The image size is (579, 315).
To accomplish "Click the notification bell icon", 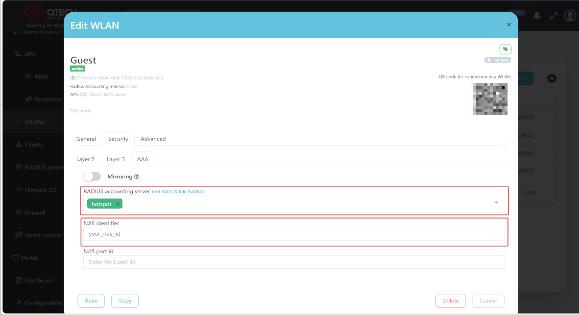I will [x=537, y=15].
